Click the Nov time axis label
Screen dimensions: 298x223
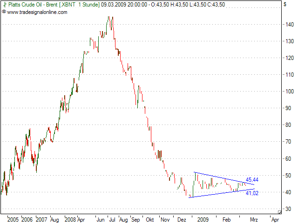[x=165, y=220]
